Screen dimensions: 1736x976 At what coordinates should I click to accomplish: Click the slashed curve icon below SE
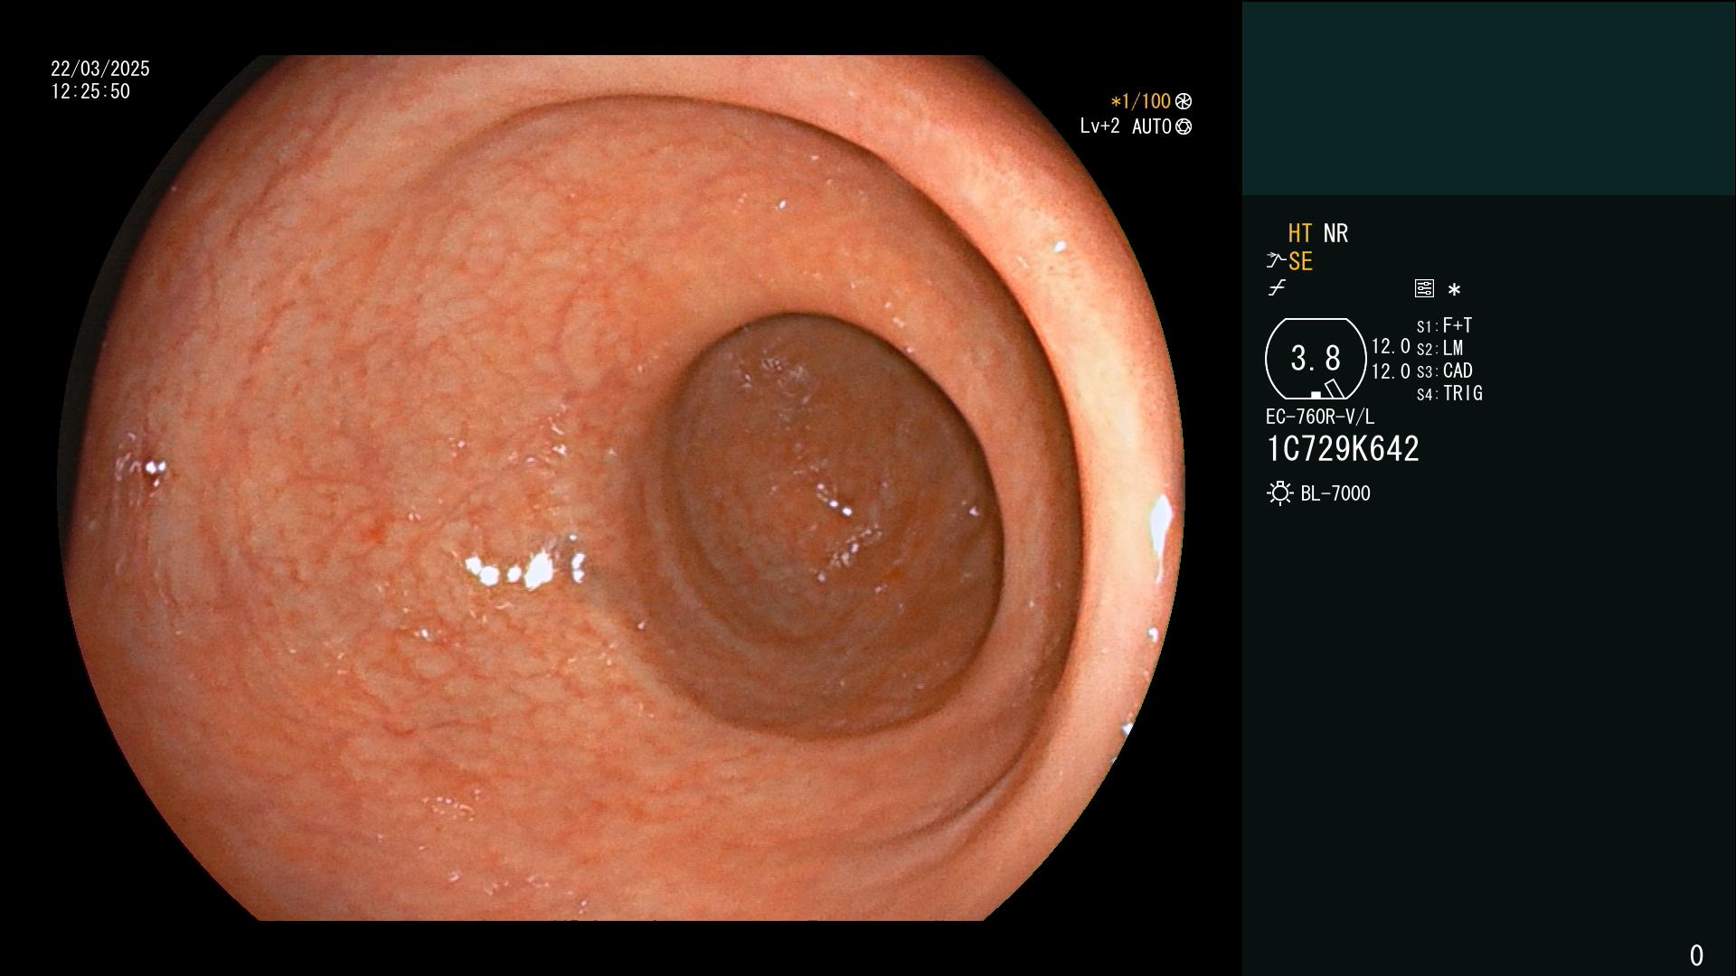(x=1277, y=288)
